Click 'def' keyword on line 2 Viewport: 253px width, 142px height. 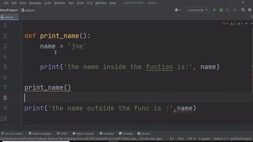(x=30, y=36)
